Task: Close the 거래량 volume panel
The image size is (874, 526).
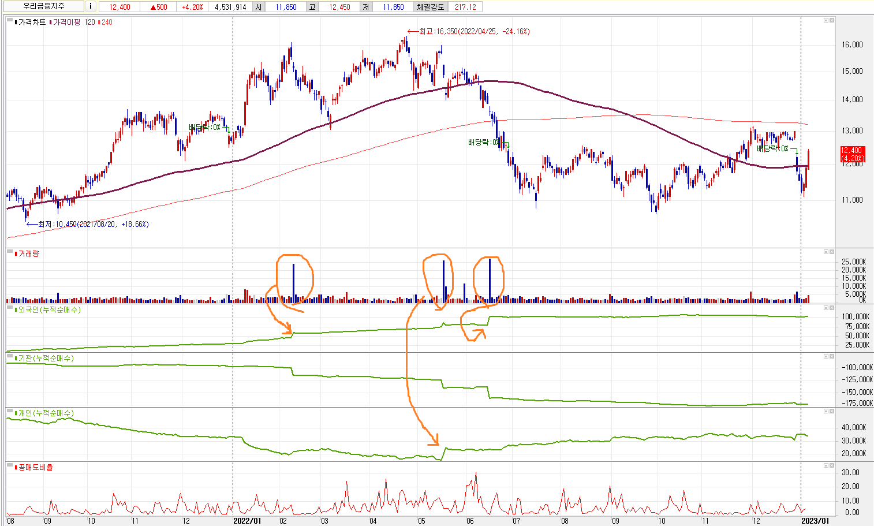Action: point(831,252)
